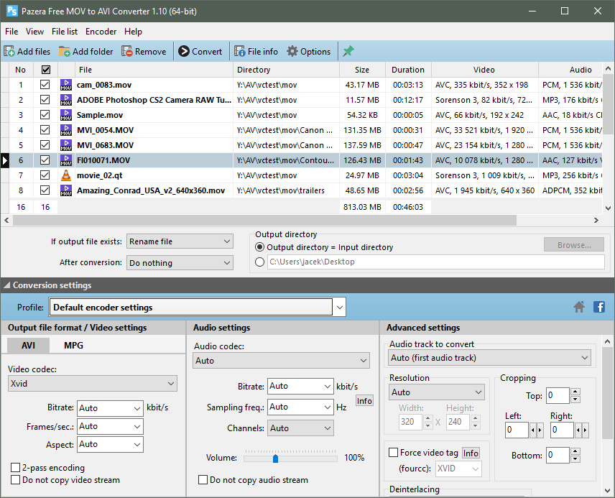Open the Facebook icon link
The image size is (615, 498).
[599, 307]
